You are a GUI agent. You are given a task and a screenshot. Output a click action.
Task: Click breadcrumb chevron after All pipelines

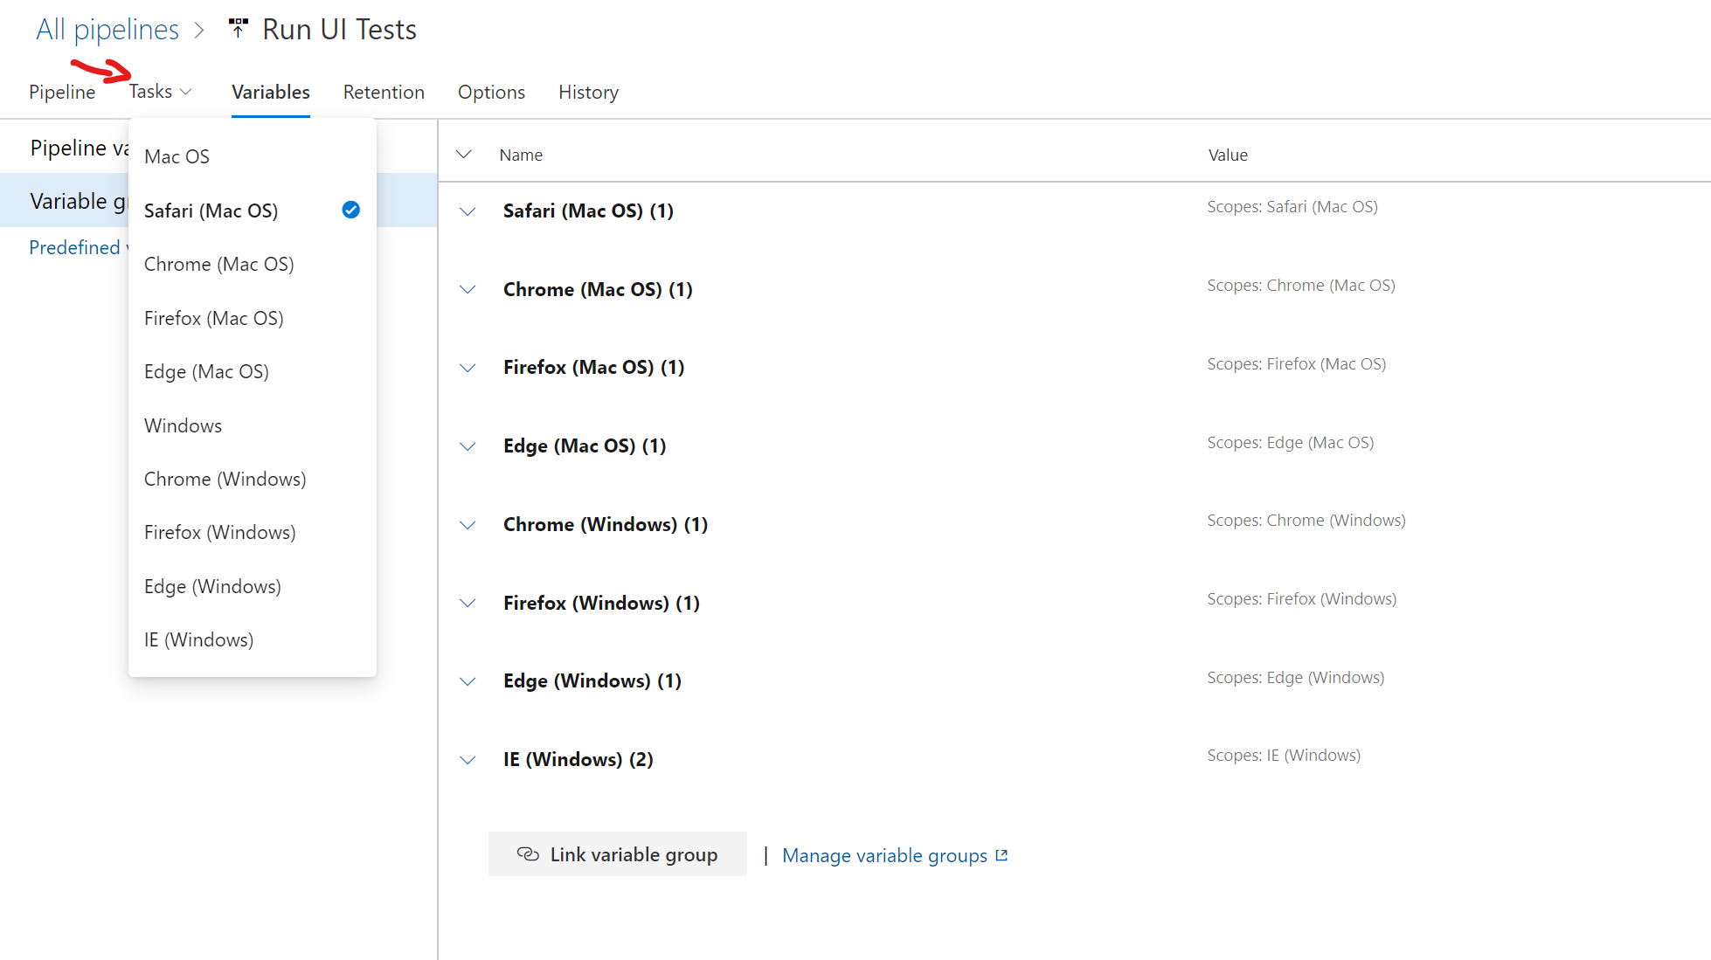pyautogui.click(x=200, y=31)
